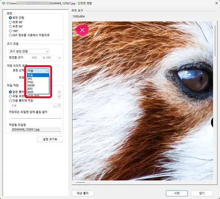Click the preview horizontal scrollbar thumb
The image size is (220, 199).
(x=81, y=183)
